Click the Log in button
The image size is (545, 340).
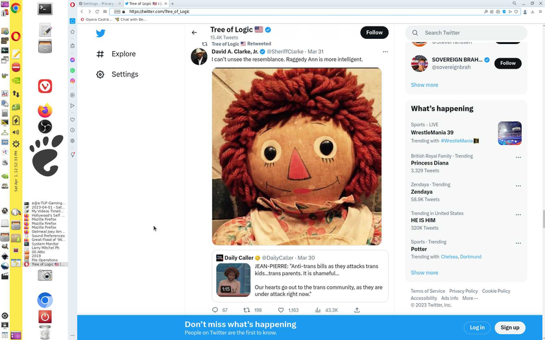tap(477, 328)
